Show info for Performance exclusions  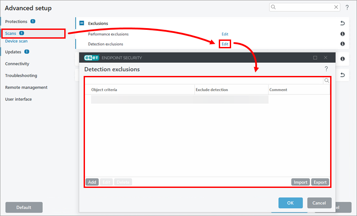pos(342,34)
